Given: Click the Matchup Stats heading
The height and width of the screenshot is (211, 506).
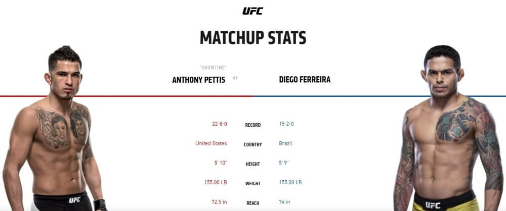Looking at the screenshot, I should (x=253, y=38).
